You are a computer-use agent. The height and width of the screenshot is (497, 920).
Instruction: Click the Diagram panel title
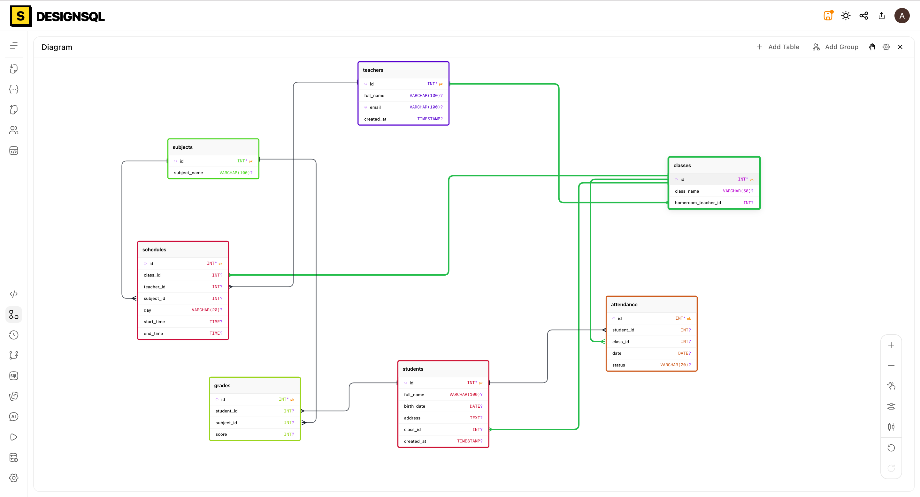pos(57,47)
